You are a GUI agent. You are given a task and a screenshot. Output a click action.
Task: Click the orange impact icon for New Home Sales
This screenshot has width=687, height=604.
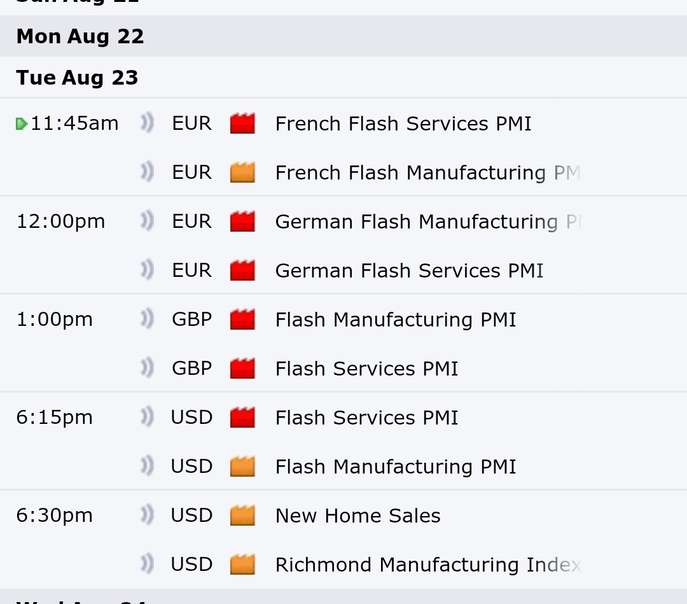point(242,516)
